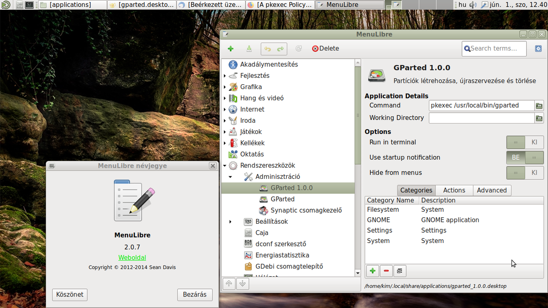The height and width of the screenshot is (308, 548).
Task: Click the Undo arrow in toolbar
Action: [268, 49]
